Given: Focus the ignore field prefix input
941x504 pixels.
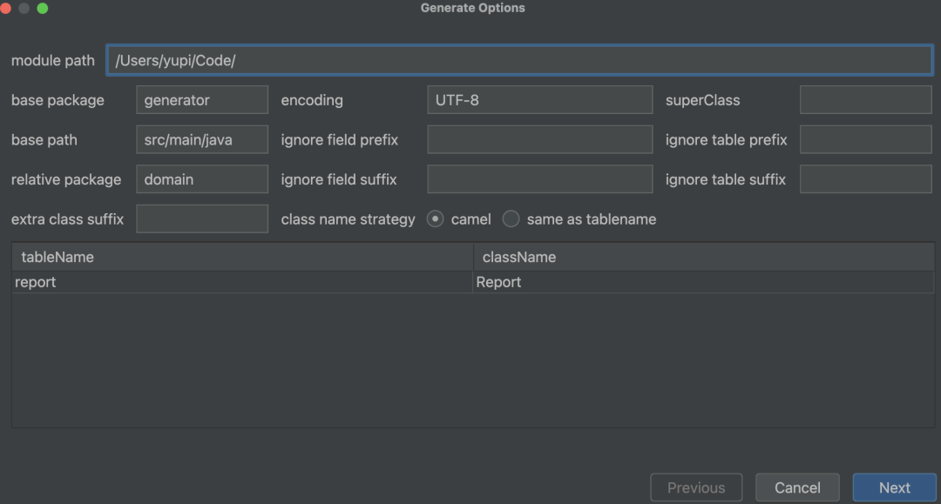Looking at the screenshot, I should coord(539,140).
